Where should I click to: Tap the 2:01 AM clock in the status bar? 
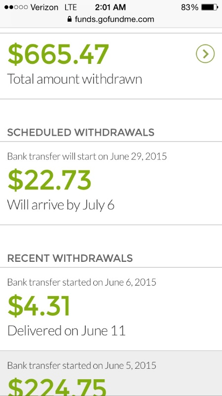pyautogui.click(x=111, y=7)
